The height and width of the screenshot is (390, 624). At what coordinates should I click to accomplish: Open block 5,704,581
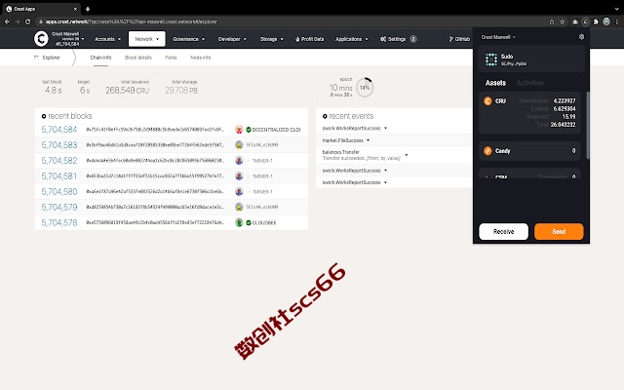pyautogui.click(x=59, y=175)
